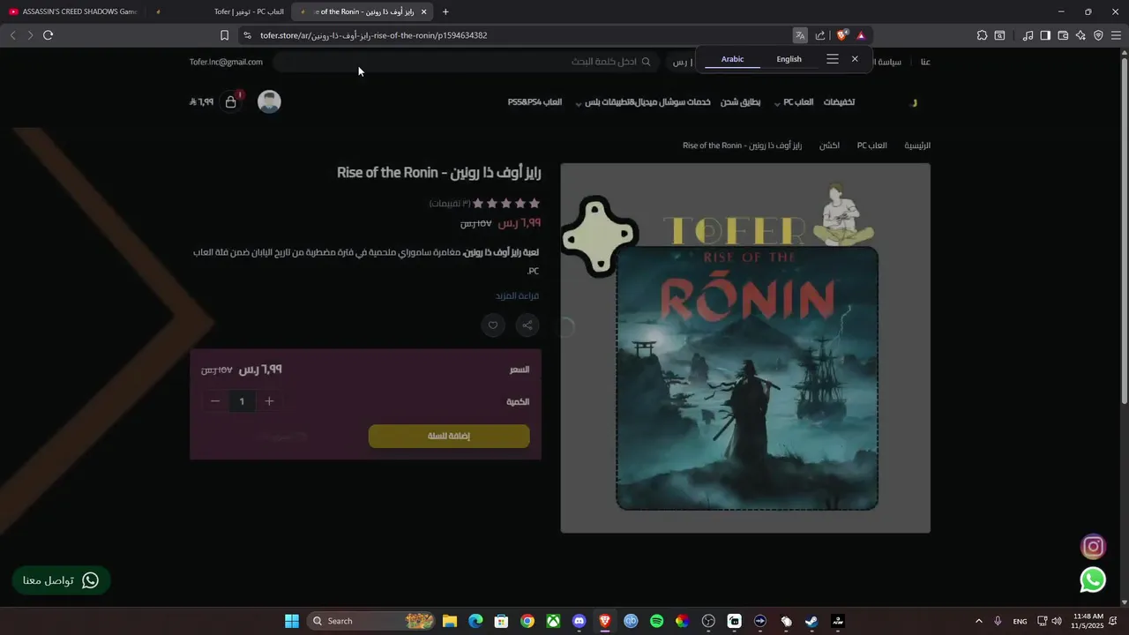
Task: Open العاب PS5&PS4 menu item
Action: (535, 102)
